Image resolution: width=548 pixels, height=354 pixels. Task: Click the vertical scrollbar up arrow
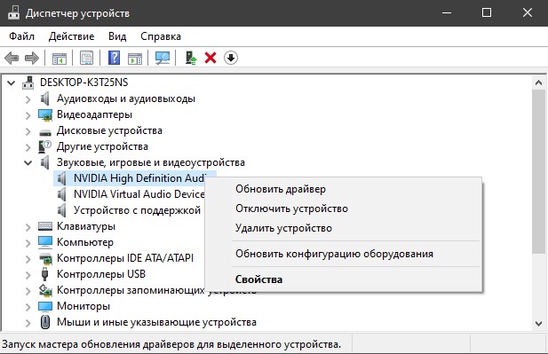point(538,83)
